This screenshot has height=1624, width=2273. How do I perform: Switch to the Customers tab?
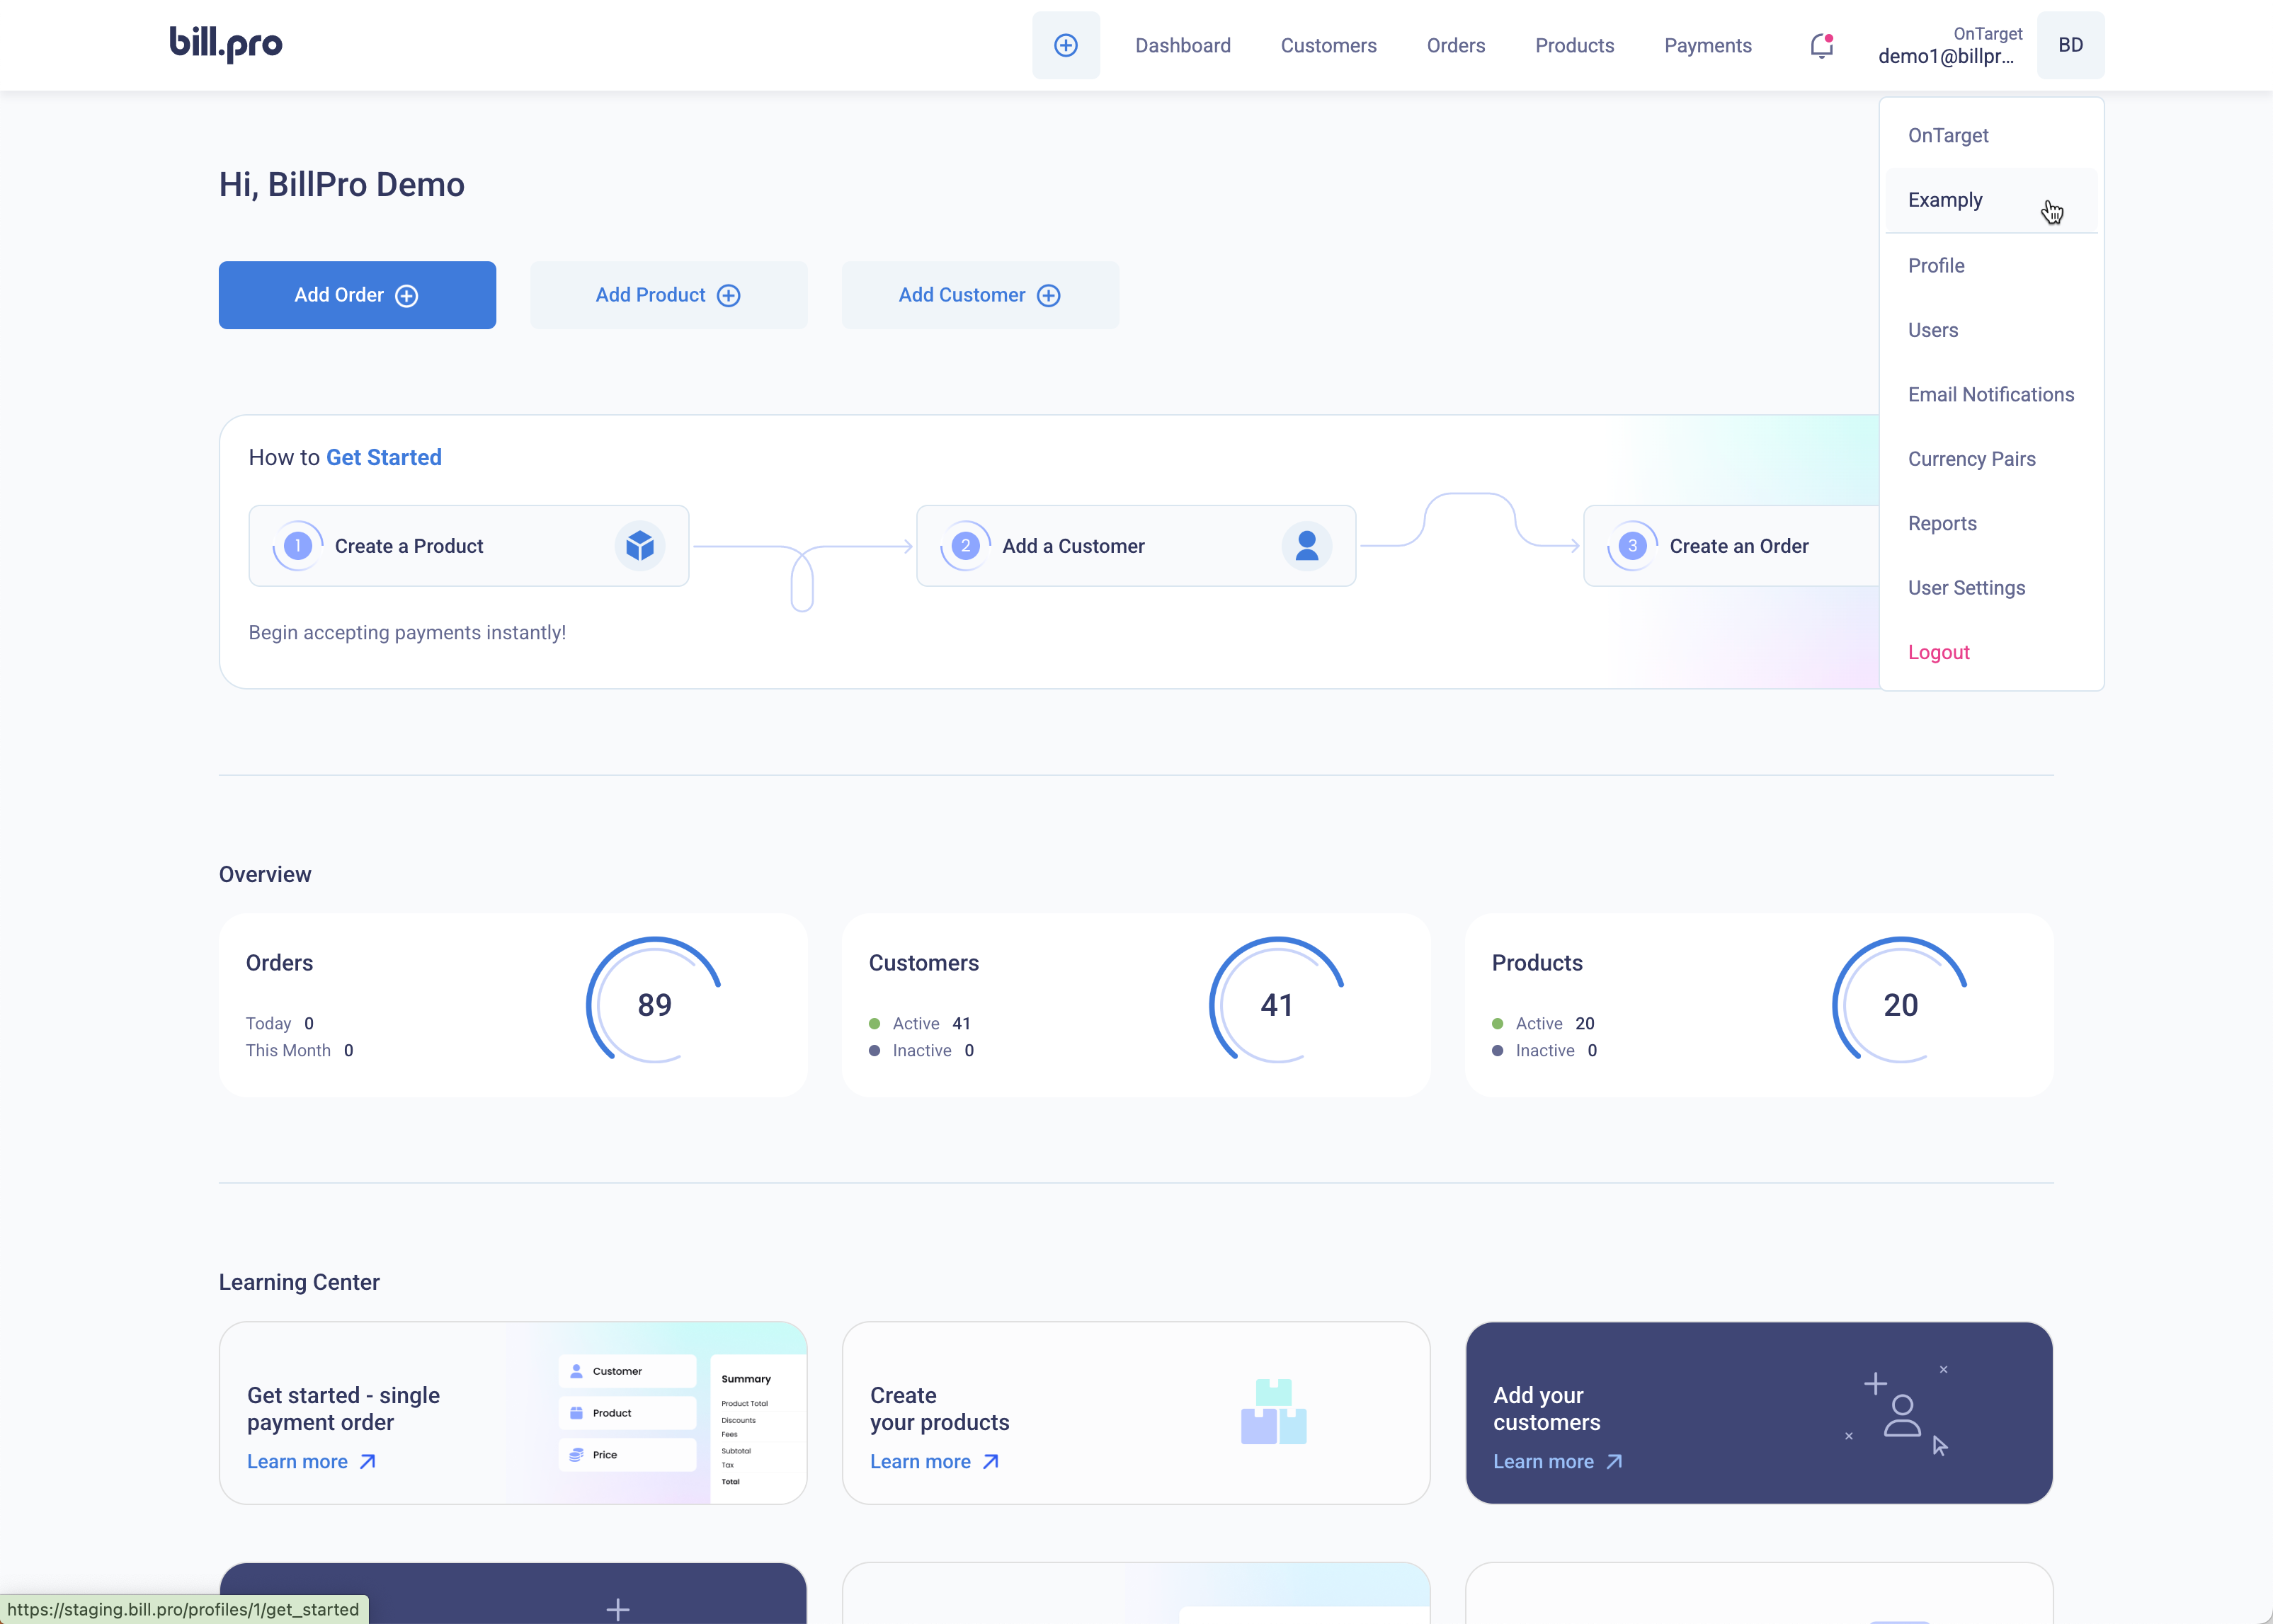click(x=1328, y=45)
